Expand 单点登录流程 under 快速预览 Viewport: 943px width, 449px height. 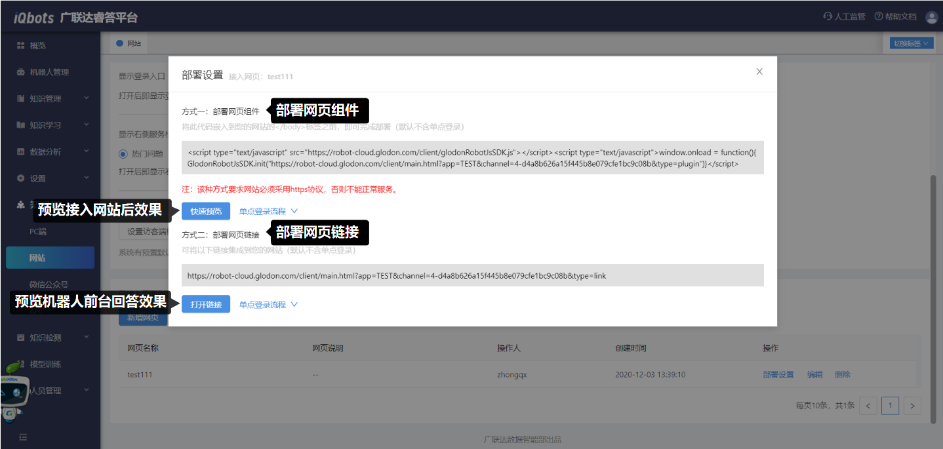268,211
